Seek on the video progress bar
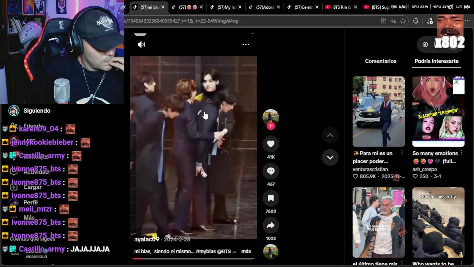The height and width of the screenshot is (267, 474). point(193,258)
